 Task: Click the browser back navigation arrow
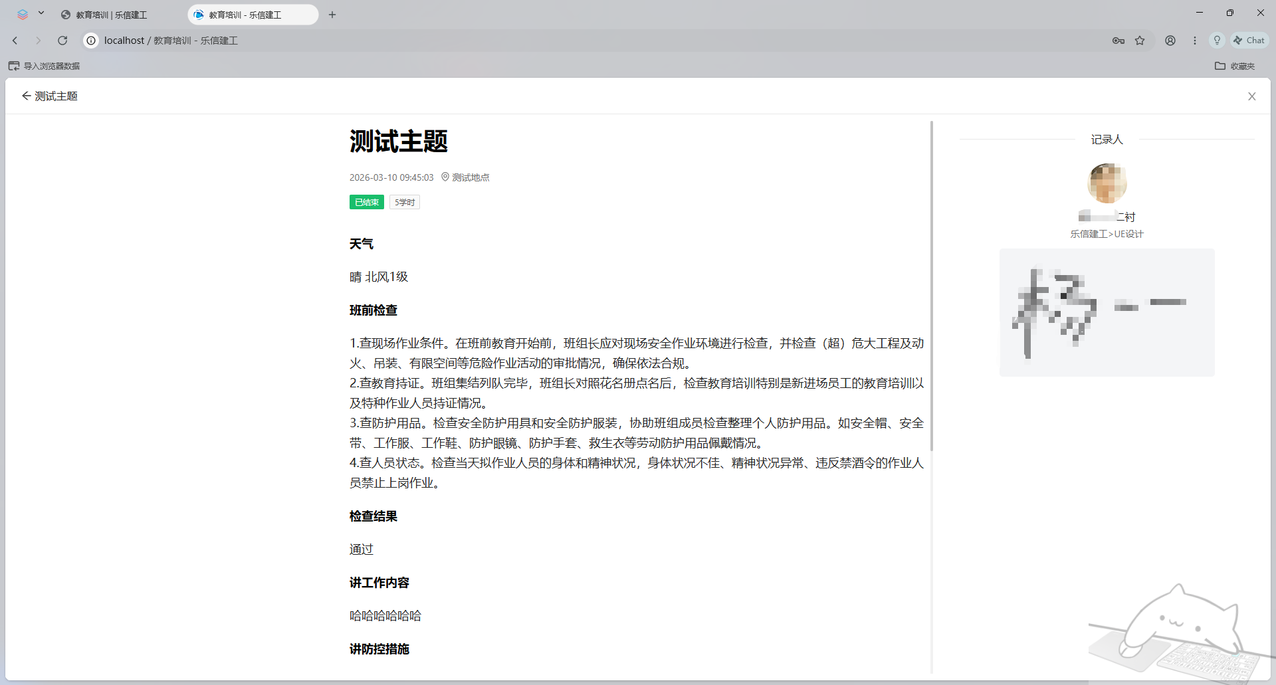tap(15, 41)
